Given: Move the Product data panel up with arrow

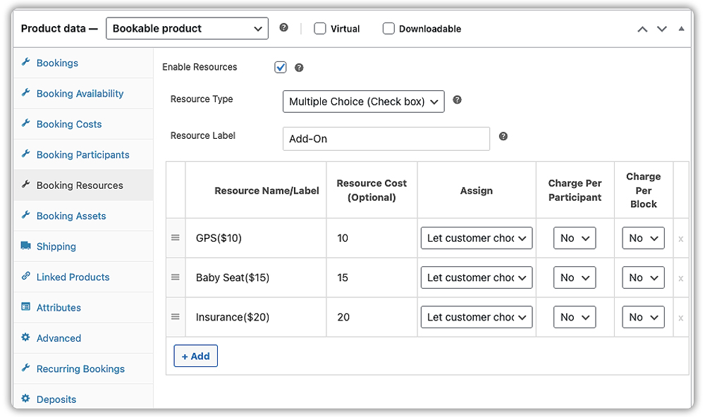Looking at the screenshot, I should coord(642,29).
